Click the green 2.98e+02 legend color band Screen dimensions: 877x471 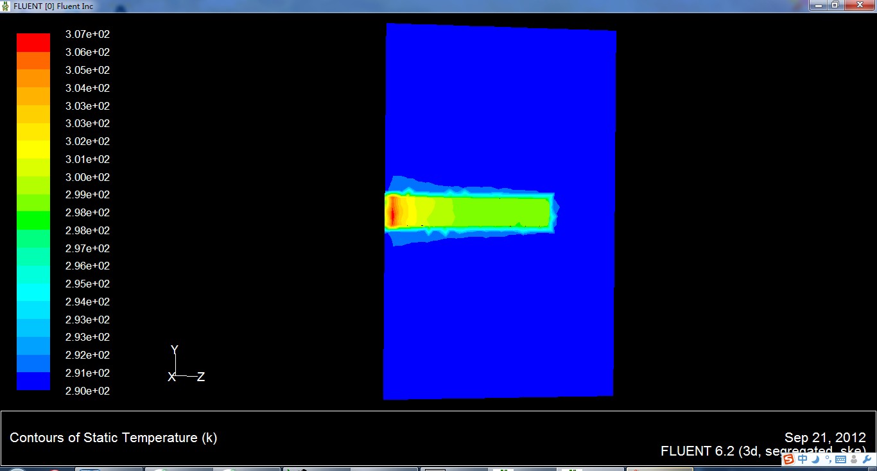pos(33,221)
